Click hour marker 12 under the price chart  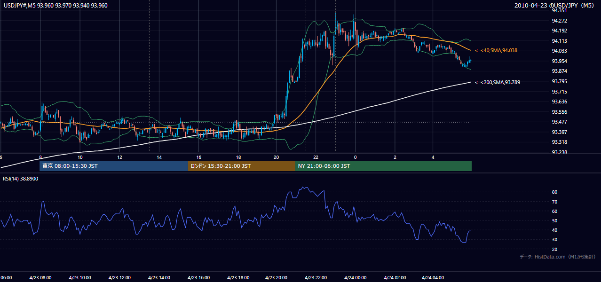(x=119, y=157)
